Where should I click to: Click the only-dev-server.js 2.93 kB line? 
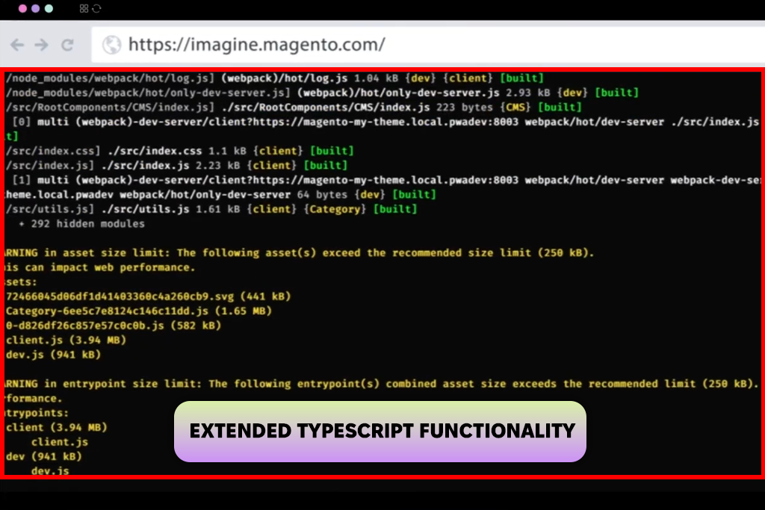[322, 93]
